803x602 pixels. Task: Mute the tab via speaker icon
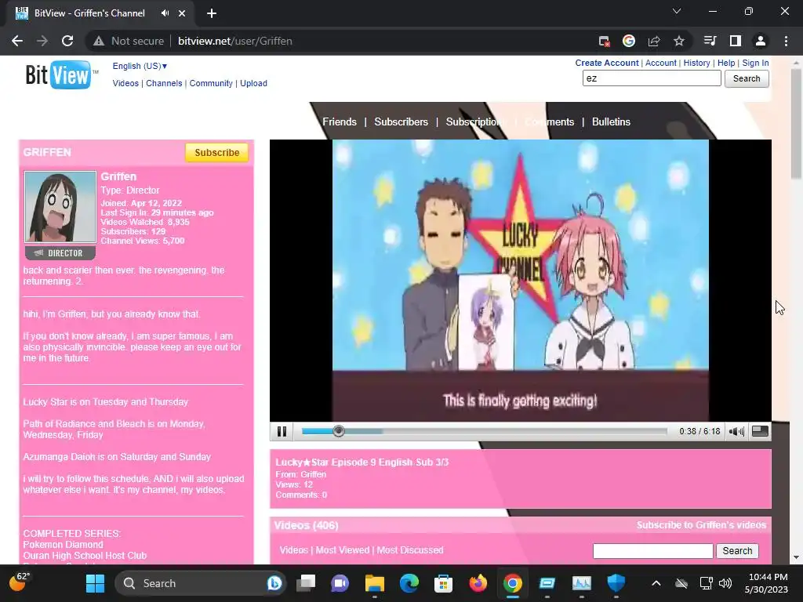click(165, 13)
